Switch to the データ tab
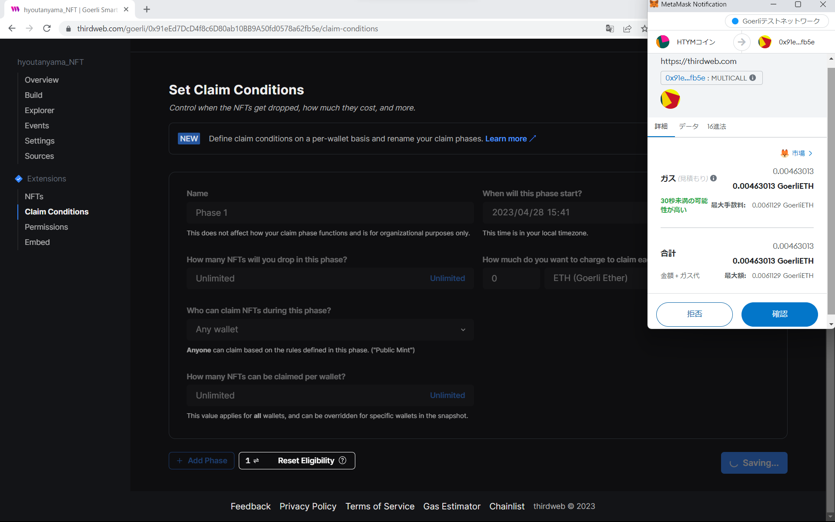This screenshot has height=522, width=835. click(688, 127)
